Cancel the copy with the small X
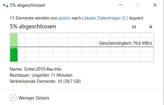This screenshot has width=164, height=105. pos(151,27)
